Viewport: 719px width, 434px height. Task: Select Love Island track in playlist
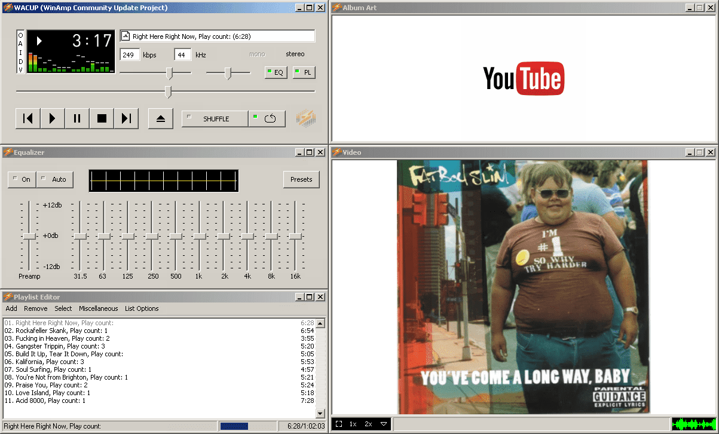[x=159, y=393]
